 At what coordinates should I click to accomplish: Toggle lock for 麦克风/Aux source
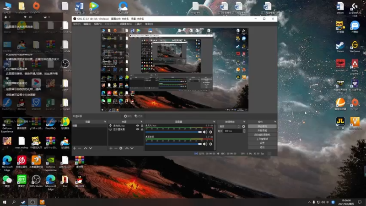click(x=142, y=125)
